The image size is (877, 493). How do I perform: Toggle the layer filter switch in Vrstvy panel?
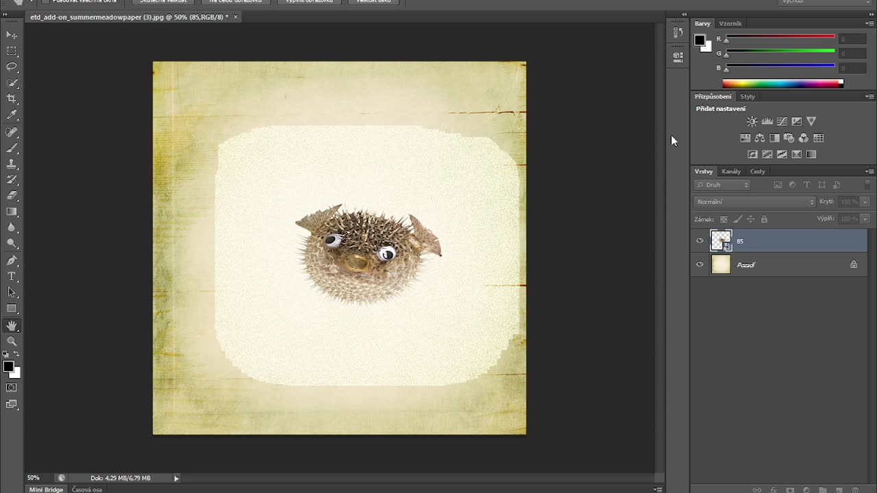pyautogui.click(x=867, y=185)
